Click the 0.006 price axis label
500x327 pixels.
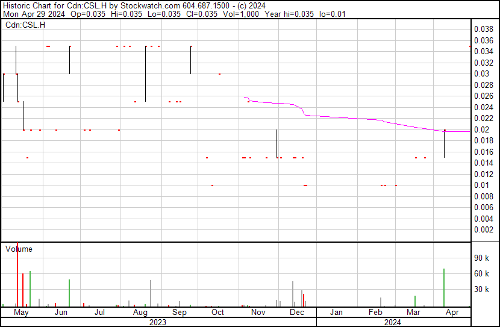[483, 208]
